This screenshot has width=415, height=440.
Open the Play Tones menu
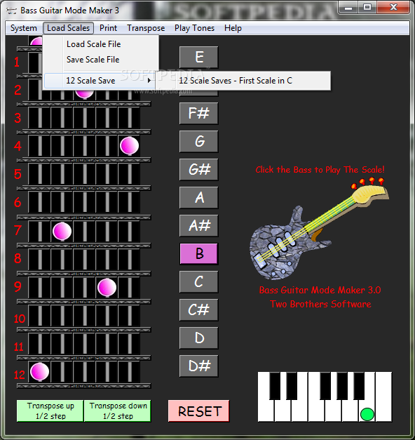click(194, 28)
